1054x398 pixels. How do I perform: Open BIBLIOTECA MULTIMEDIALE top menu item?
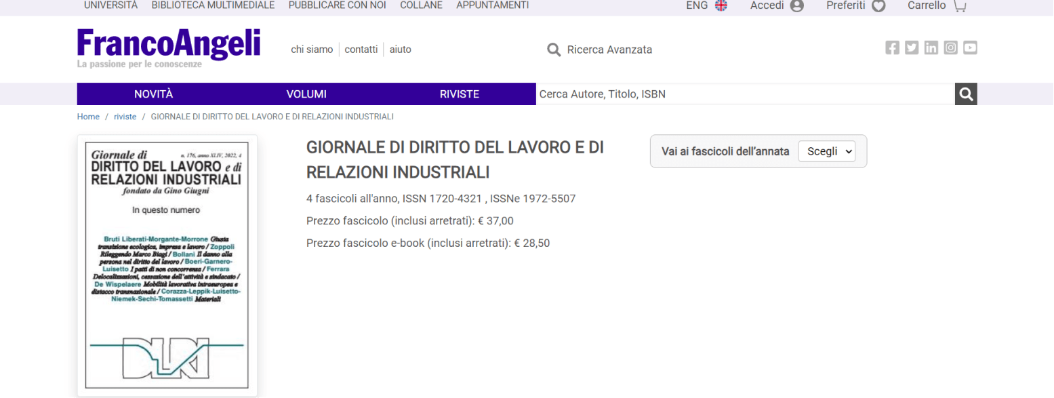[x=213, y=5]
